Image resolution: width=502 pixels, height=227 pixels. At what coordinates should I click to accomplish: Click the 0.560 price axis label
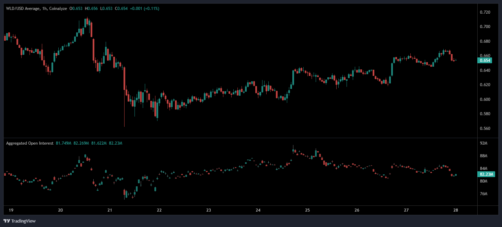(x=485, y=129)
